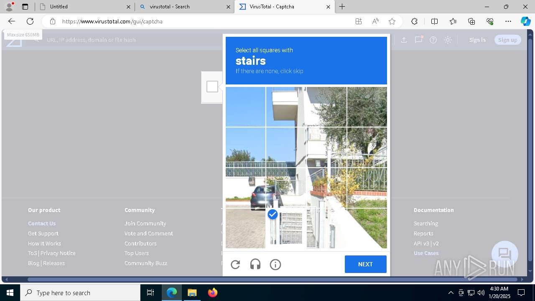Viewport: 535px width, 301px height.
Task: Refresh the page in Edge toolbar
Action: tap(30, 21)
